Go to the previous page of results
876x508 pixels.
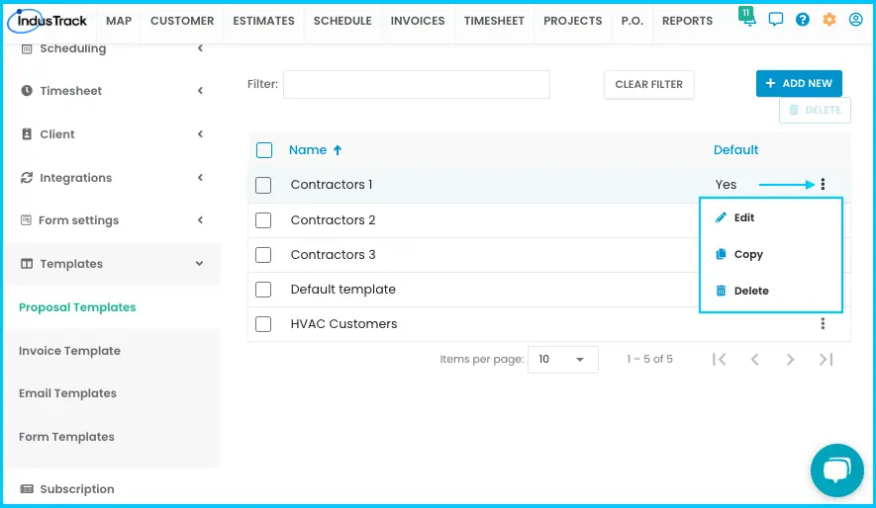tap(754, 360)
